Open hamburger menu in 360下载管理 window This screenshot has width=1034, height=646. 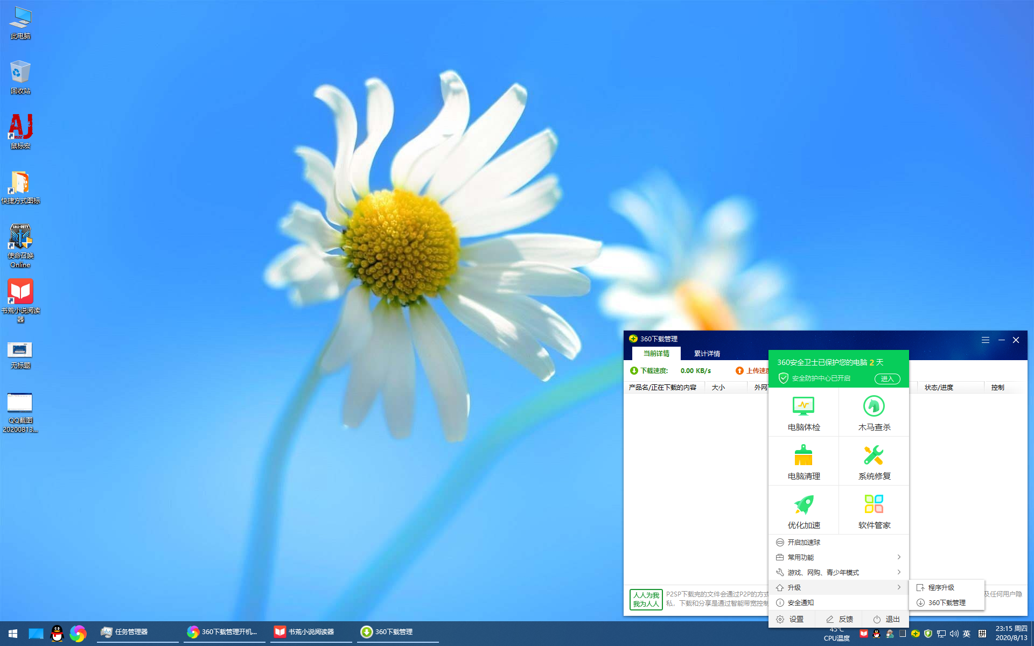point(986,340)
